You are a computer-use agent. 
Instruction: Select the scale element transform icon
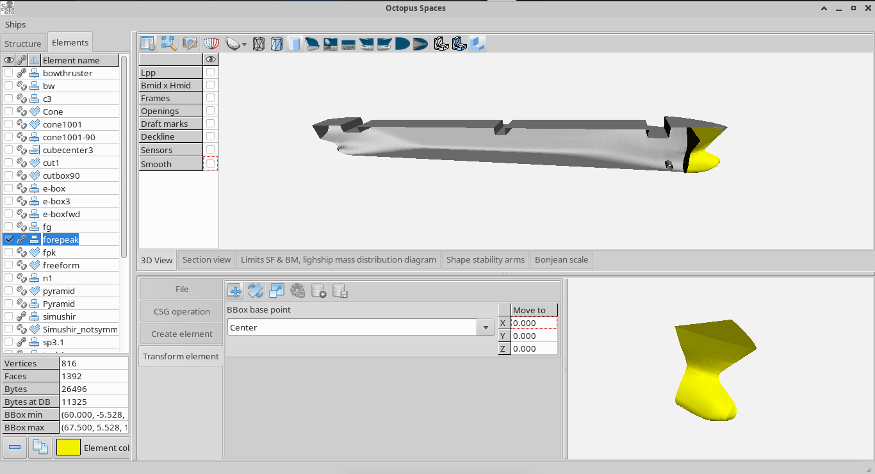277,291
